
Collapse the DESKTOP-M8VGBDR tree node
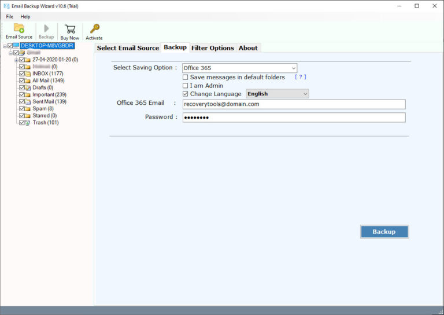[5, 46]
